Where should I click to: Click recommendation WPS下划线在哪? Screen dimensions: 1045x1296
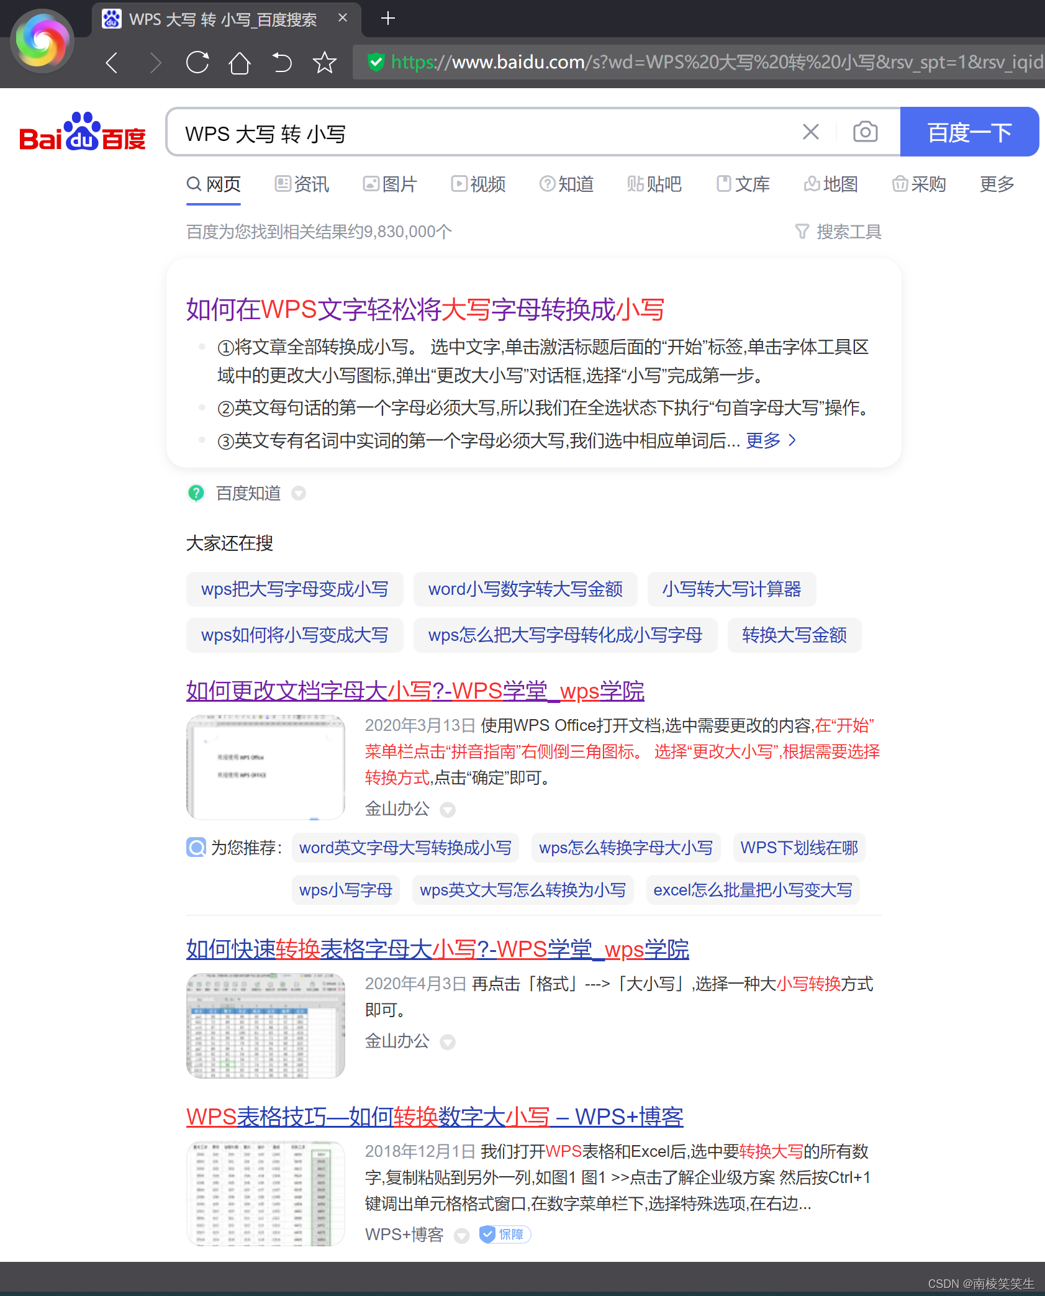pyautogui.click(x=799, y=848)
